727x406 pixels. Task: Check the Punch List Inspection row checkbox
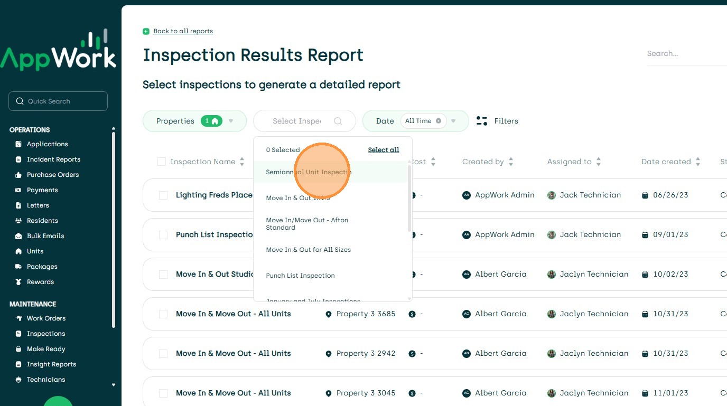pyautogui.click(x=163, y=235)
